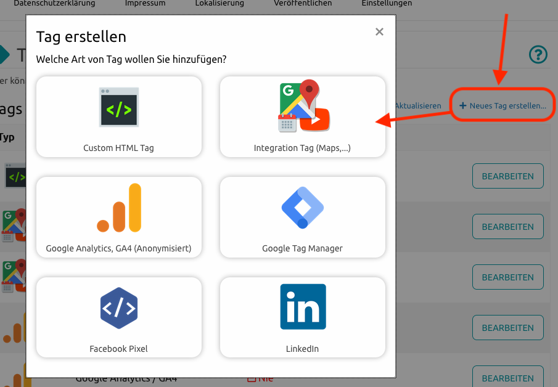Switch to the Veröffentlichen tab

[x=303, y=4]
